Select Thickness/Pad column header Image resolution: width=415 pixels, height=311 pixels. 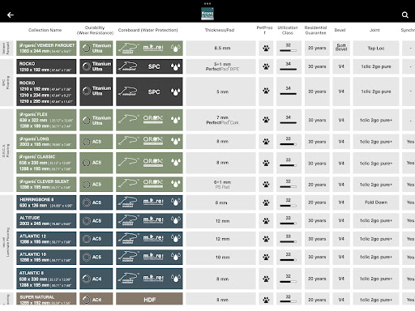coord(220,30)
